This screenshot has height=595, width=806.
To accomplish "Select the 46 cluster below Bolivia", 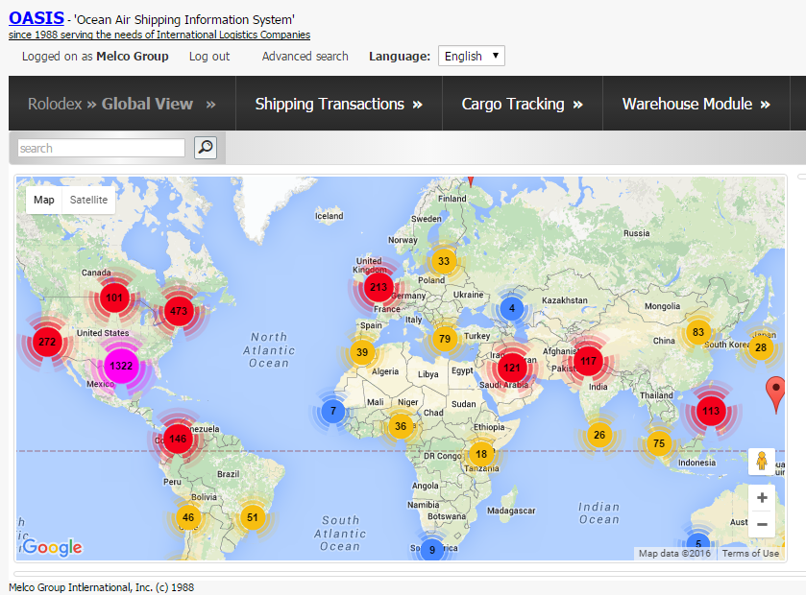I will (x=188, y=517).
